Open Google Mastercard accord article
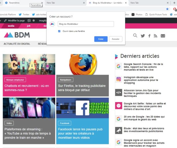Image resolution: width=177 pixels, height=148 pixels. [144, 143]
